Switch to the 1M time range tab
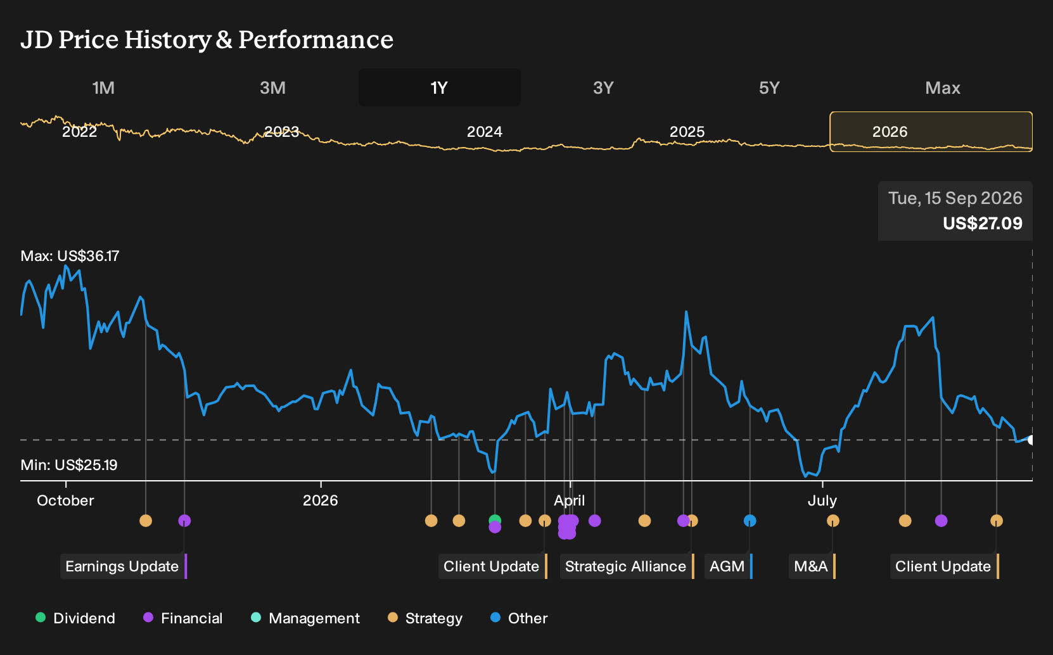 [103, 87]
